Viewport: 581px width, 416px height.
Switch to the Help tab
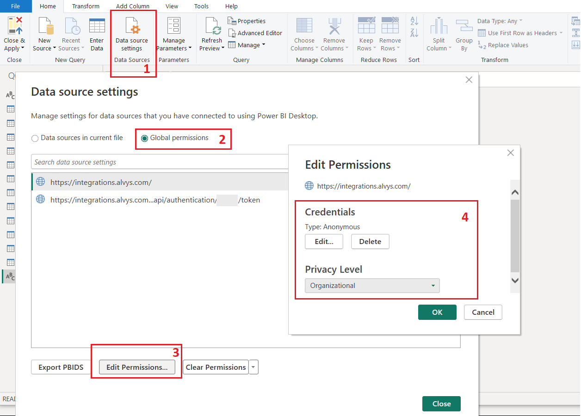point(231,6)
